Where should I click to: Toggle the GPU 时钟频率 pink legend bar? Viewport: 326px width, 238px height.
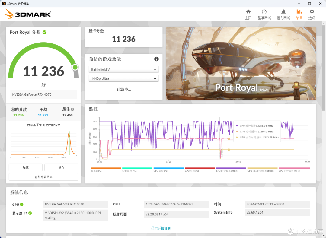point(294,168)
